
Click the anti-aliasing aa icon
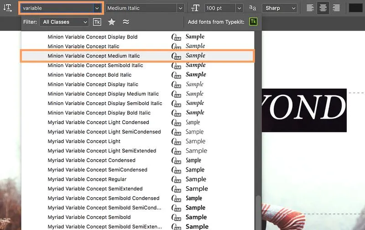click(253, 8)
